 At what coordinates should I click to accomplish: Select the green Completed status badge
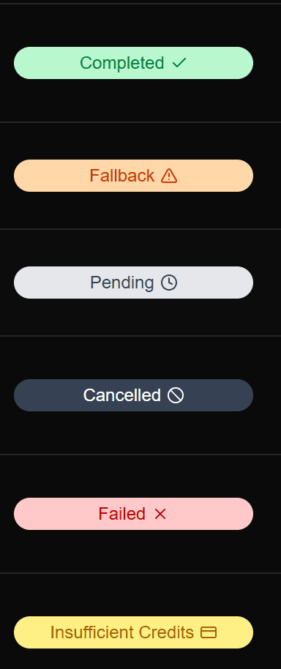133,63
